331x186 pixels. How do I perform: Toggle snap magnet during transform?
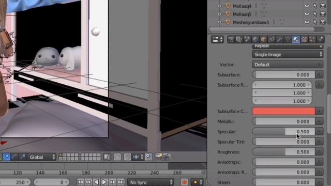coord(127,157)
